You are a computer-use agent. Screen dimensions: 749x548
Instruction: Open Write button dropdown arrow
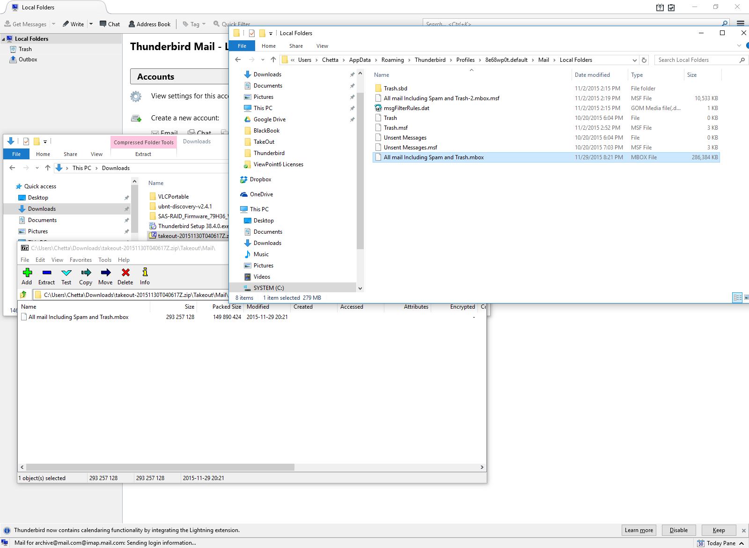click(91, 24)
